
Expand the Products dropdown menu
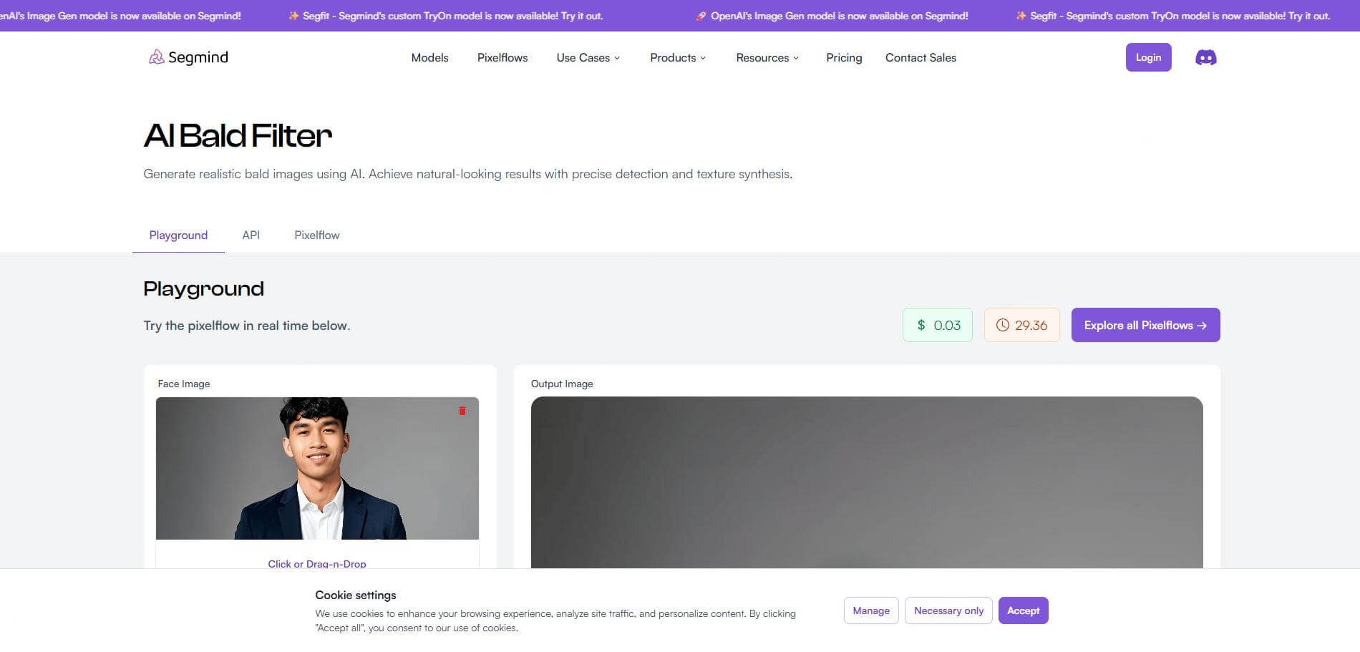(677, 58)
